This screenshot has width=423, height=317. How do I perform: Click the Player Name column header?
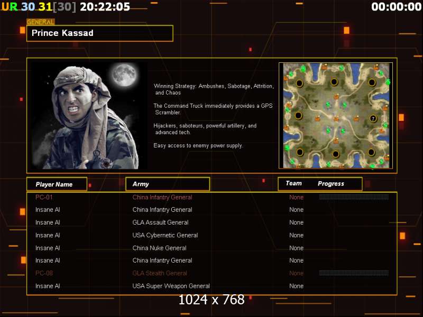coord(57,184)
